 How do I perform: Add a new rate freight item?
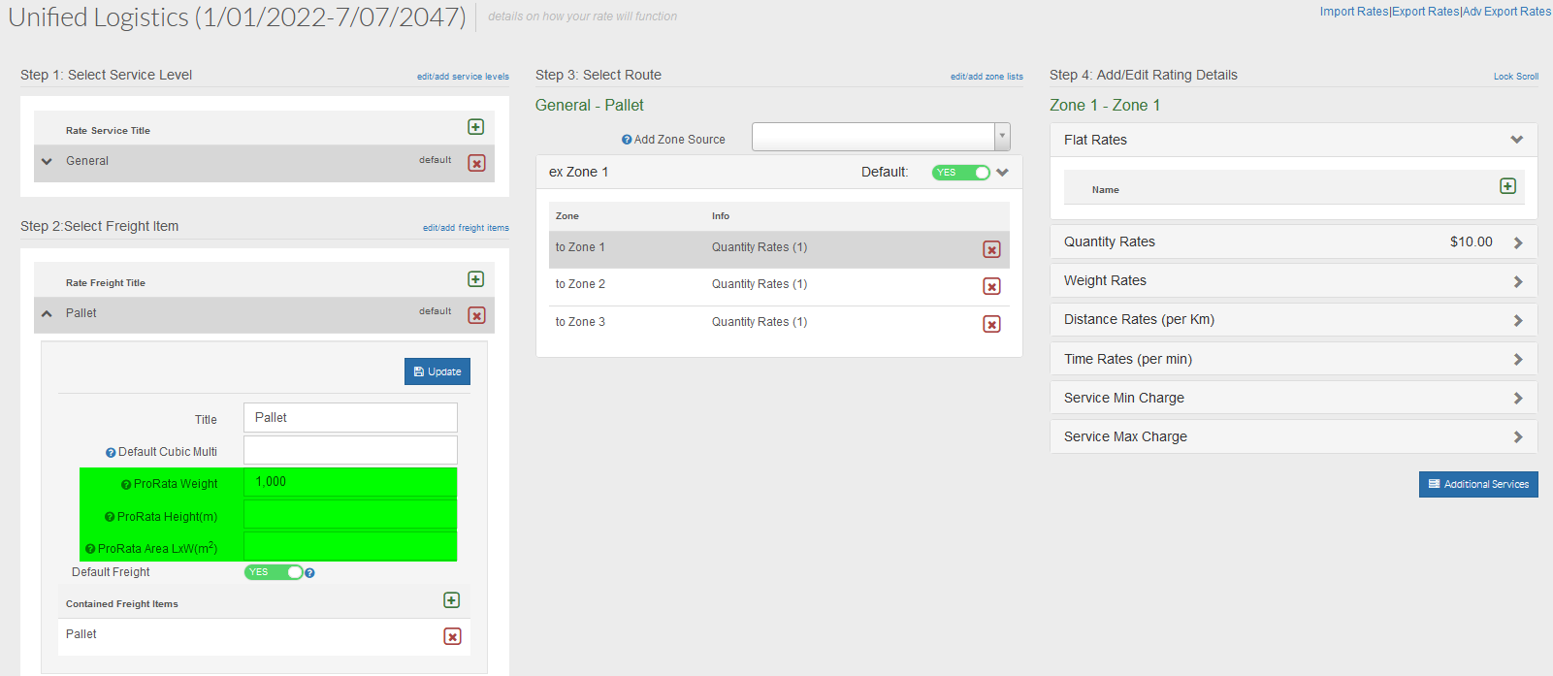click(x=475, y=279)
